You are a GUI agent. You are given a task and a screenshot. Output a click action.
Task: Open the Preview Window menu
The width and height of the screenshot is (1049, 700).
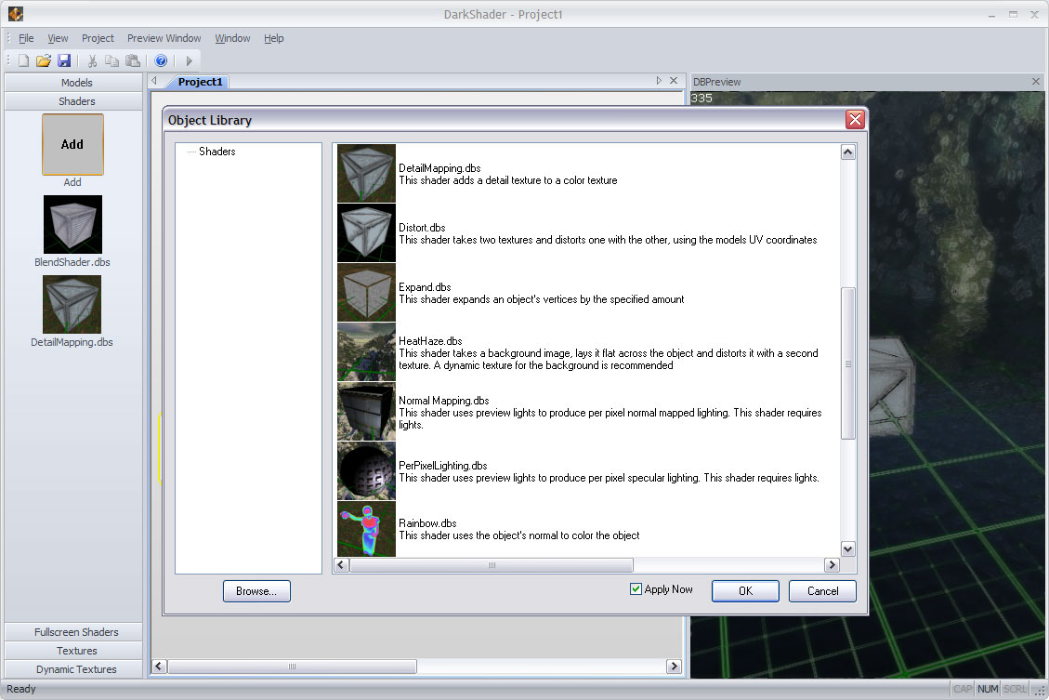pos(164,38)
